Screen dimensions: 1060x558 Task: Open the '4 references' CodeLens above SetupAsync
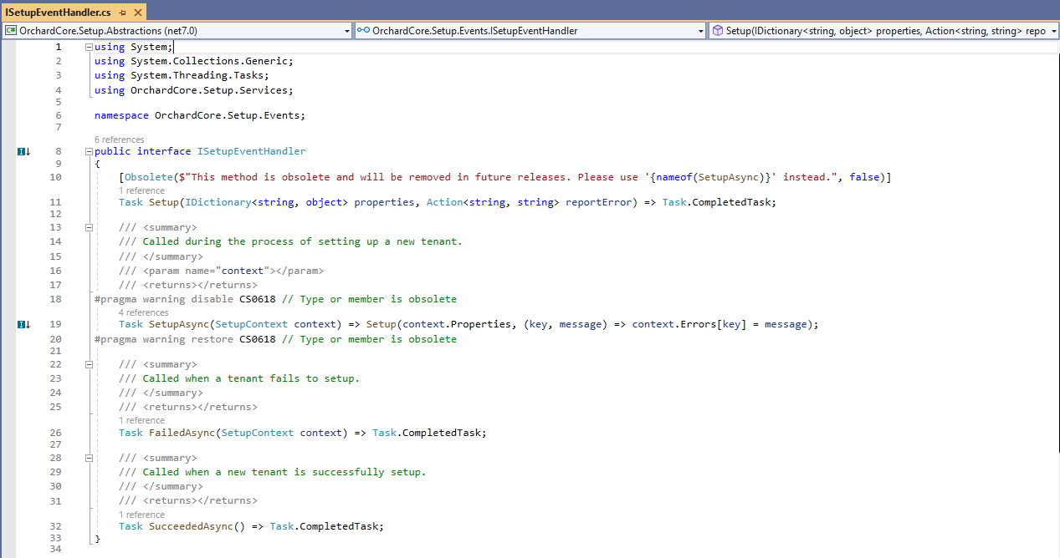point(143,312)
